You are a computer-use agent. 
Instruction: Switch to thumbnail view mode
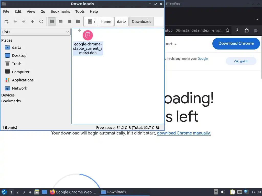(61, 21)
